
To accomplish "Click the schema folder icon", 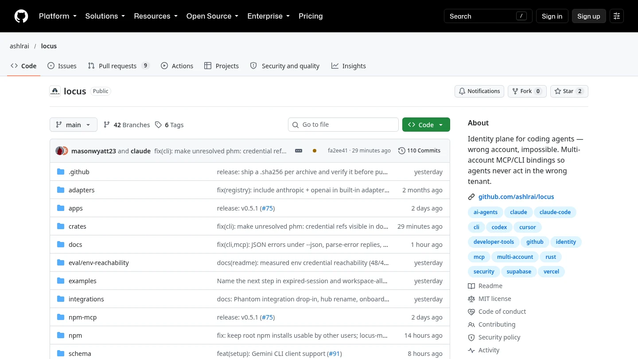I will pyautogui.click(x=61, y=354).
